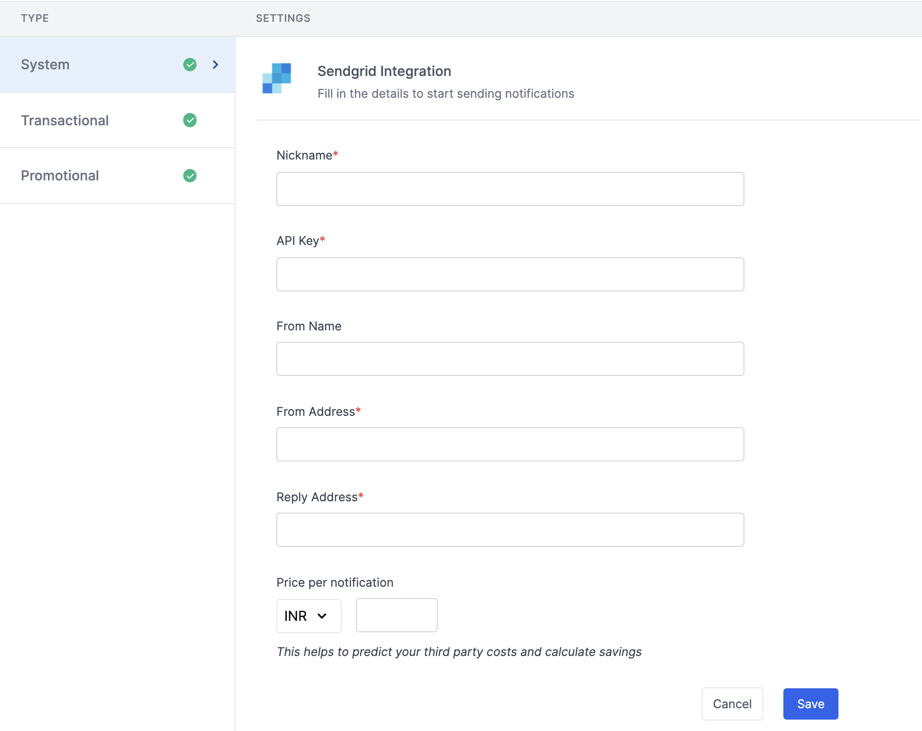Focus the From Address input field
922x731 pixels.
(x=510, y=444)
